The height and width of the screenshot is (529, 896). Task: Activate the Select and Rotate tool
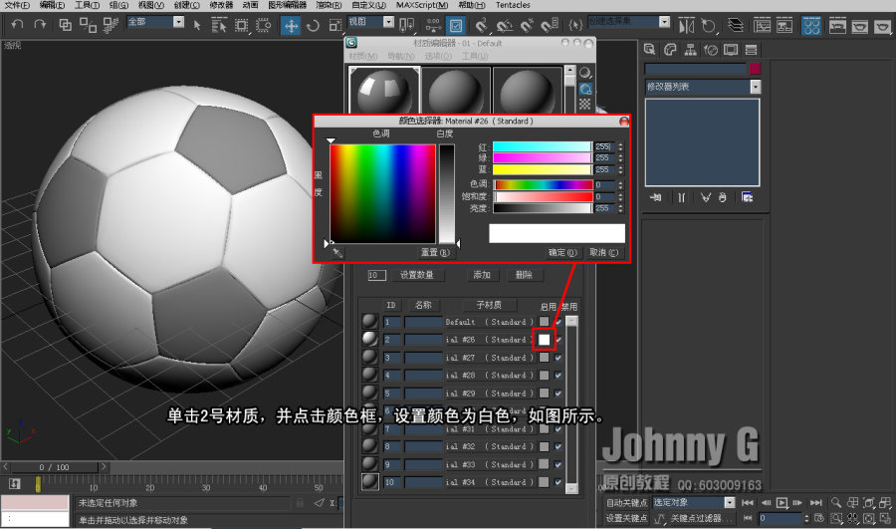point(313,26)
